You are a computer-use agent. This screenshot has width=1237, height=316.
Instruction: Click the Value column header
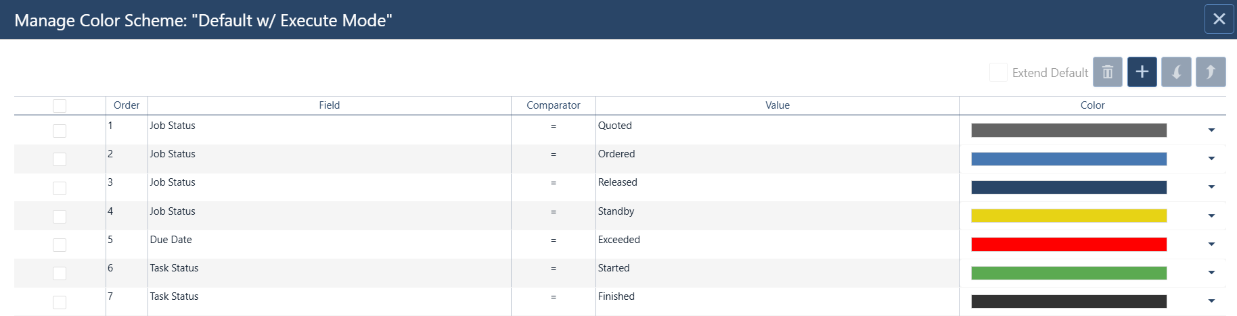(x=778, y=105)
